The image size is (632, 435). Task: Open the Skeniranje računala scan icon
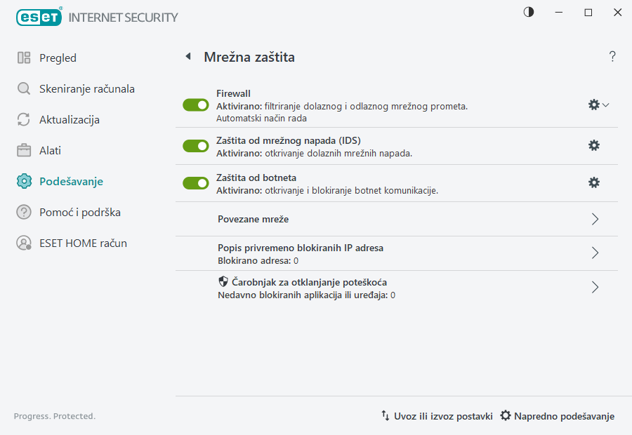[x=24, y=88]
